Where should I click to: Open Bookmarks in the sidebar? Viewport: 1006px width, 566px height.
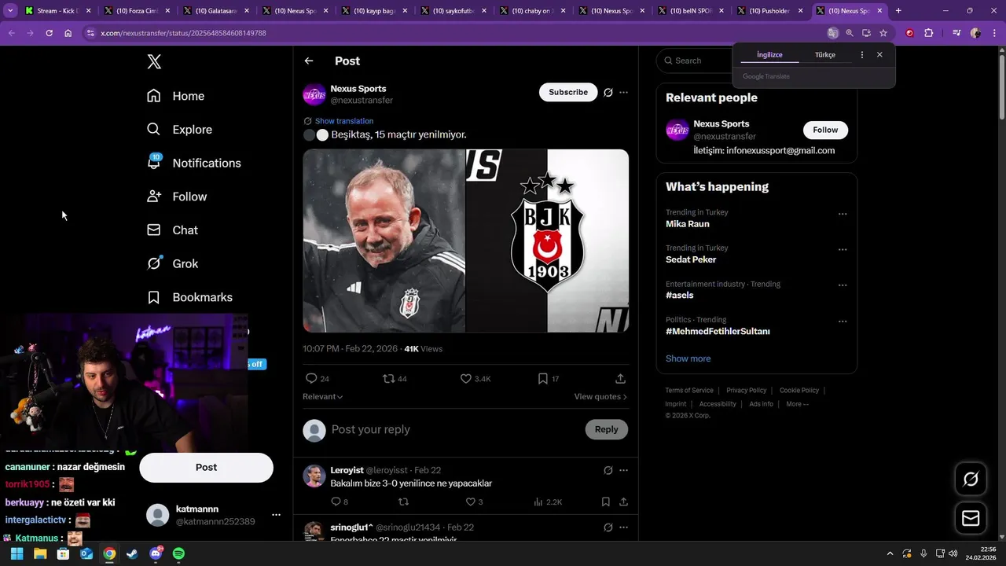click(190, 297)
